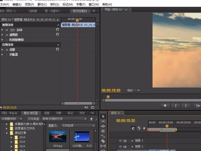Add a marker using the timeline marker icon

tap(144, 128)
